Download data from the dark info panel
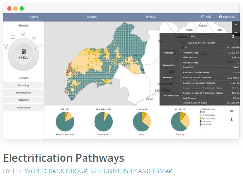 tap(233, 36)
